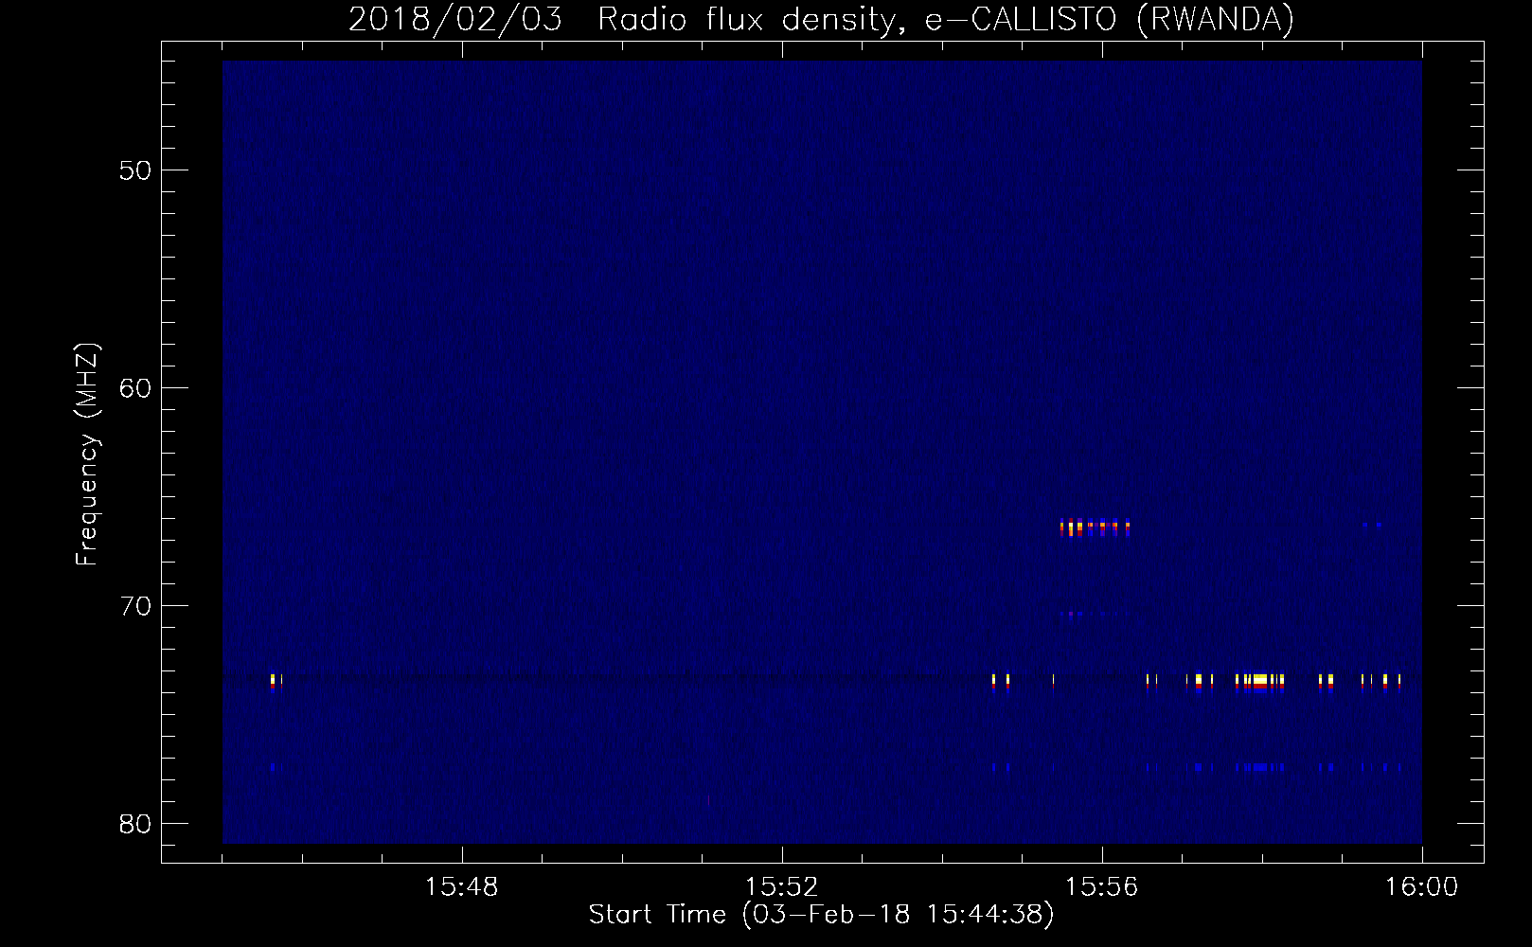Click the bright burst cluster near 66 MHz
This screenshot has height=947, width=1532.
(1096, 527)
